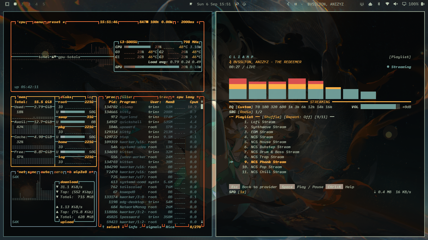The height and width of the screenshot is (240, 428).
Task: Open the Bluetooth tray icon
Action: pos(378,4)
